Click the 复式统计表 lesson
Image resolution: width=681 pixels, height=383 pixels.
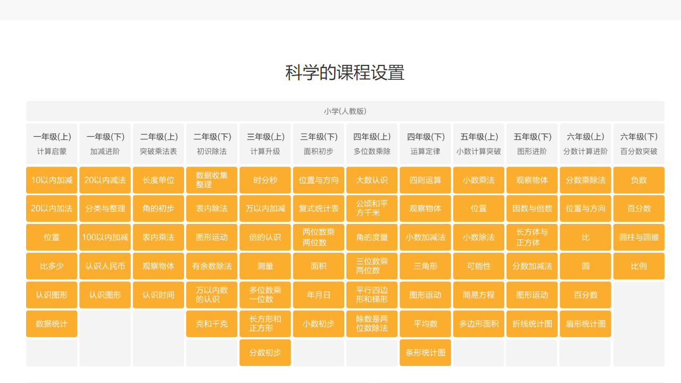319,209
